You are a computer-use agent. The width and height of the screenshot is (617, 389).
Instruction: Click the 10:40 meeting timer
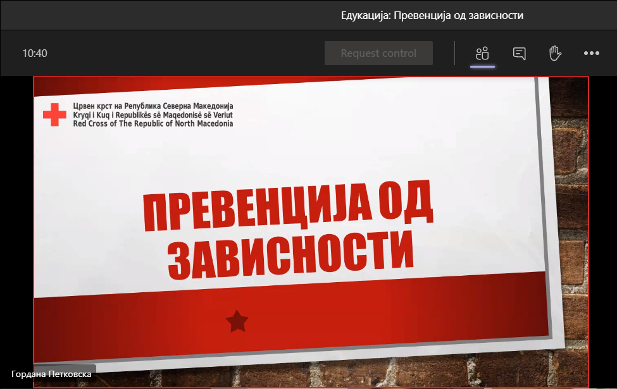(x=35, y=53)
